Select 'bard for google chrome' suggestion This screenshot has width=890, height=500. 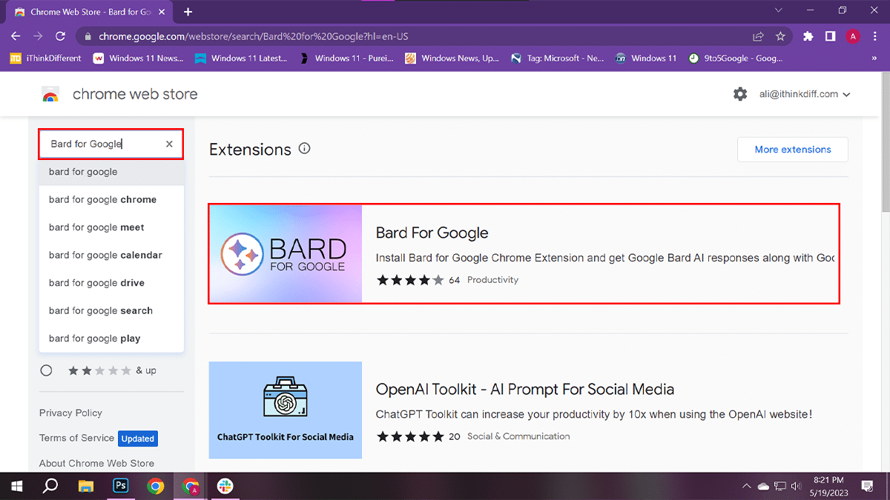point(102,199)
